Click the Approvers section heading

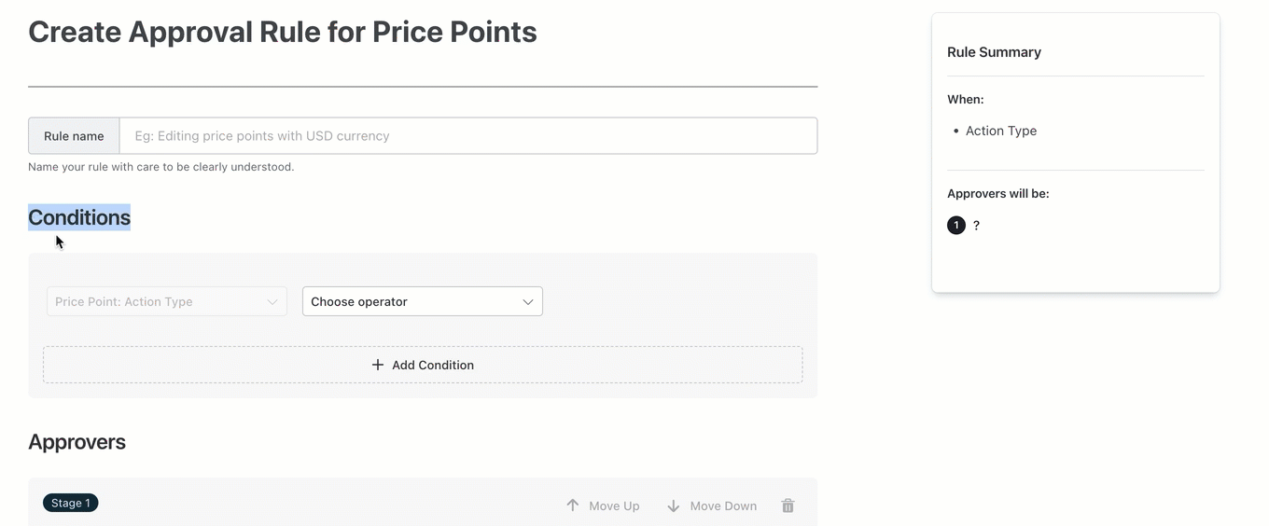coord(77,442)
